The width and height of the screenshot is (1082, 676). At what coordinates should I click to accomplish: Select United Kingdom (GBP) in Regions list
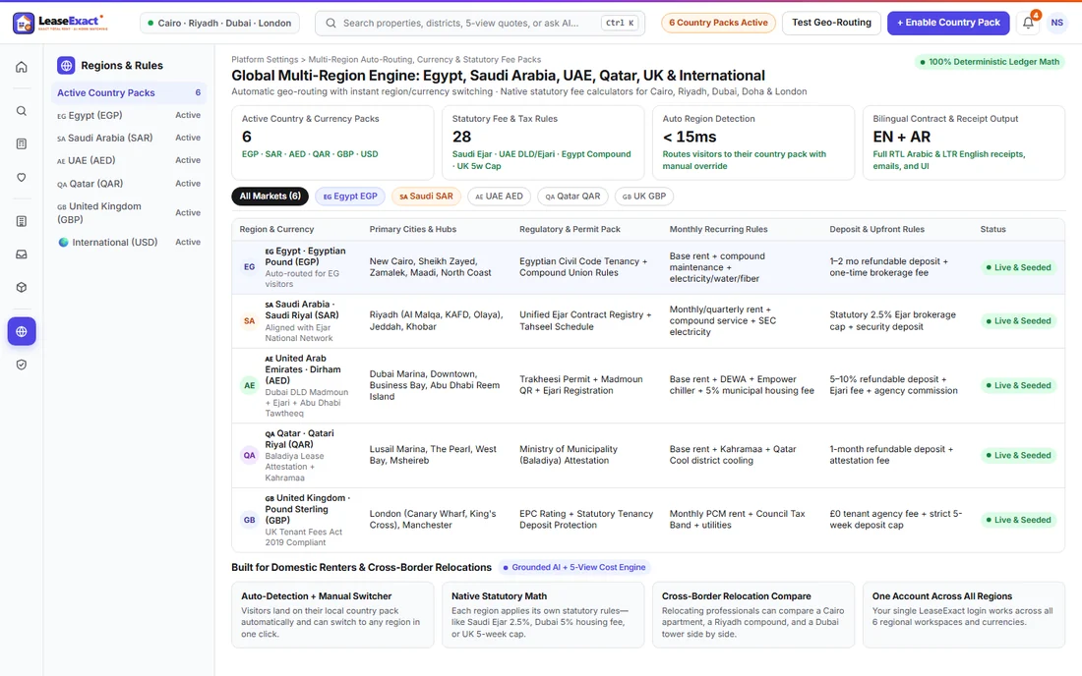(x=129, y=213)
